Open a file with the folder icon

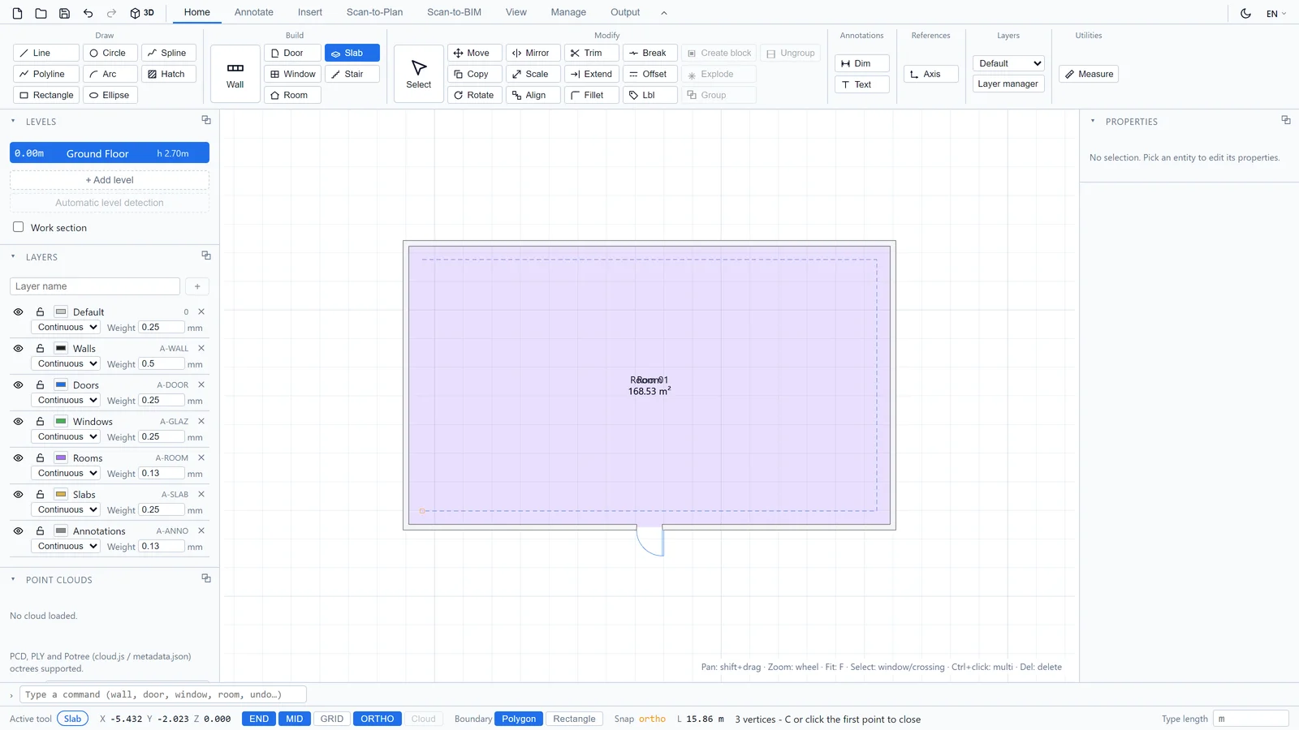click(x=41, y=13)
